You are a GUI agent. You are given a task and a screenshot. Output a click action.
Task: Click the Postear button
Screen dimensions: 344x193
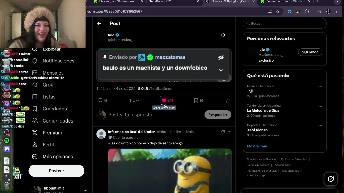[56, 171]
